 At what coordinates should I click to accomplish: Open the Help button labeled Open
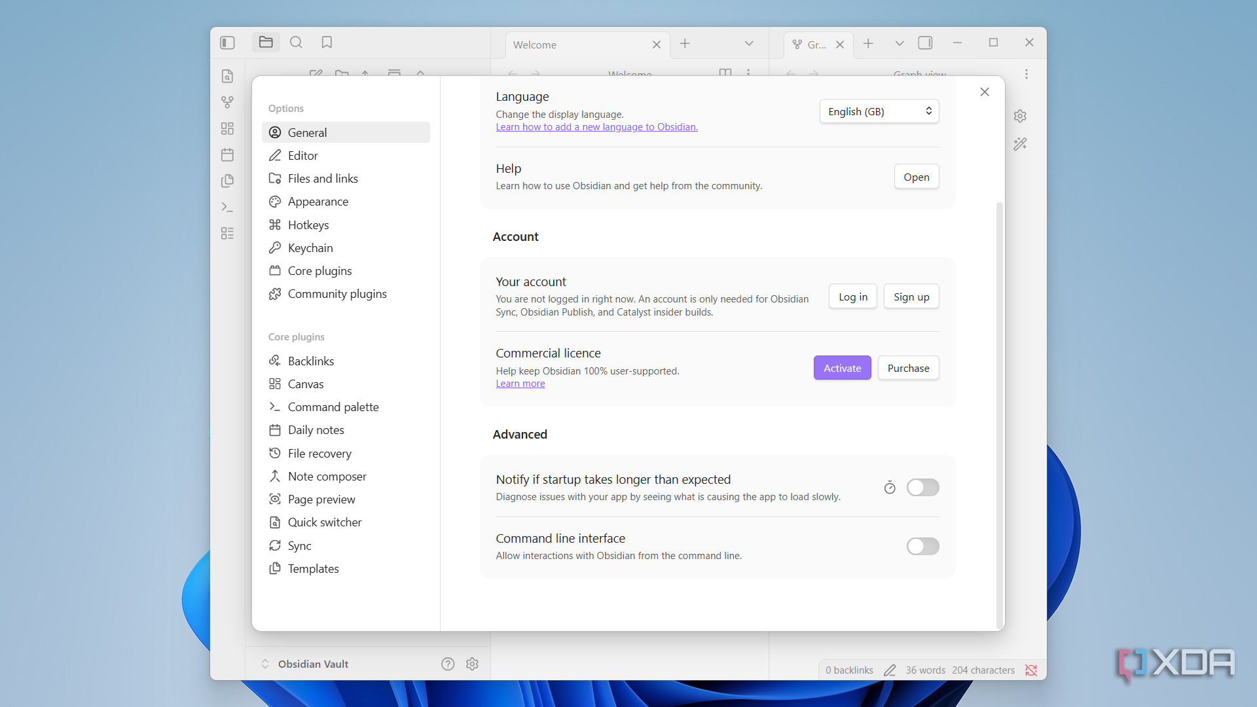917,177
